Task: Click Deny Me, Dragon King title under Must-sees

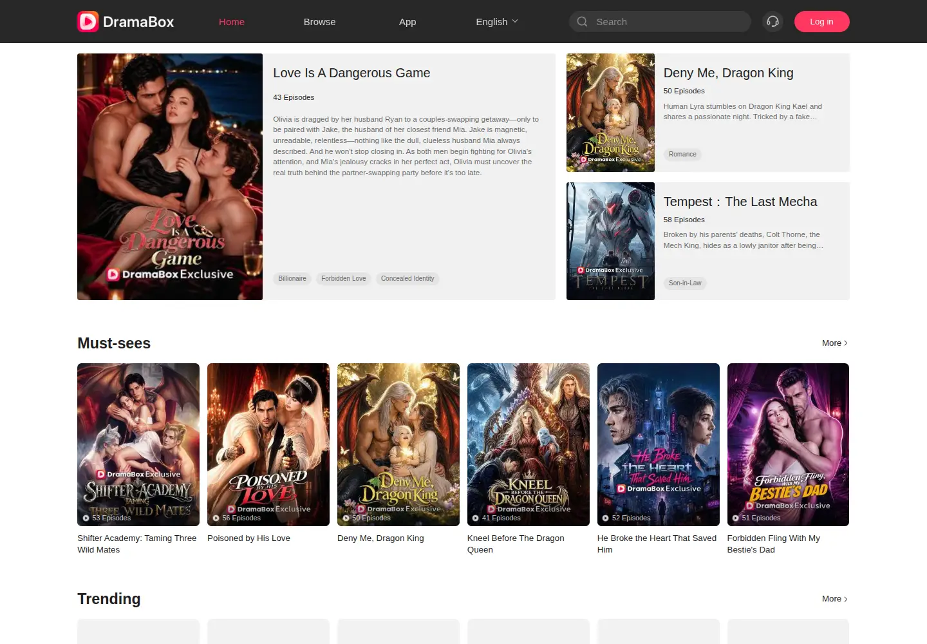Action: [x=380, y=538]
